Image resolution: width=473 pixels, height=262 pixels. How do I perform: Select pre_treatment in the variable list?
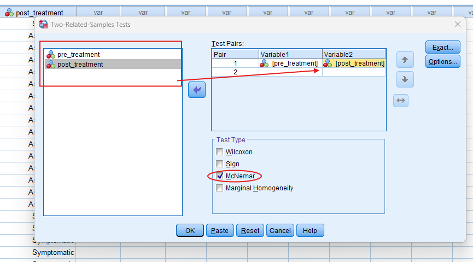78,55
